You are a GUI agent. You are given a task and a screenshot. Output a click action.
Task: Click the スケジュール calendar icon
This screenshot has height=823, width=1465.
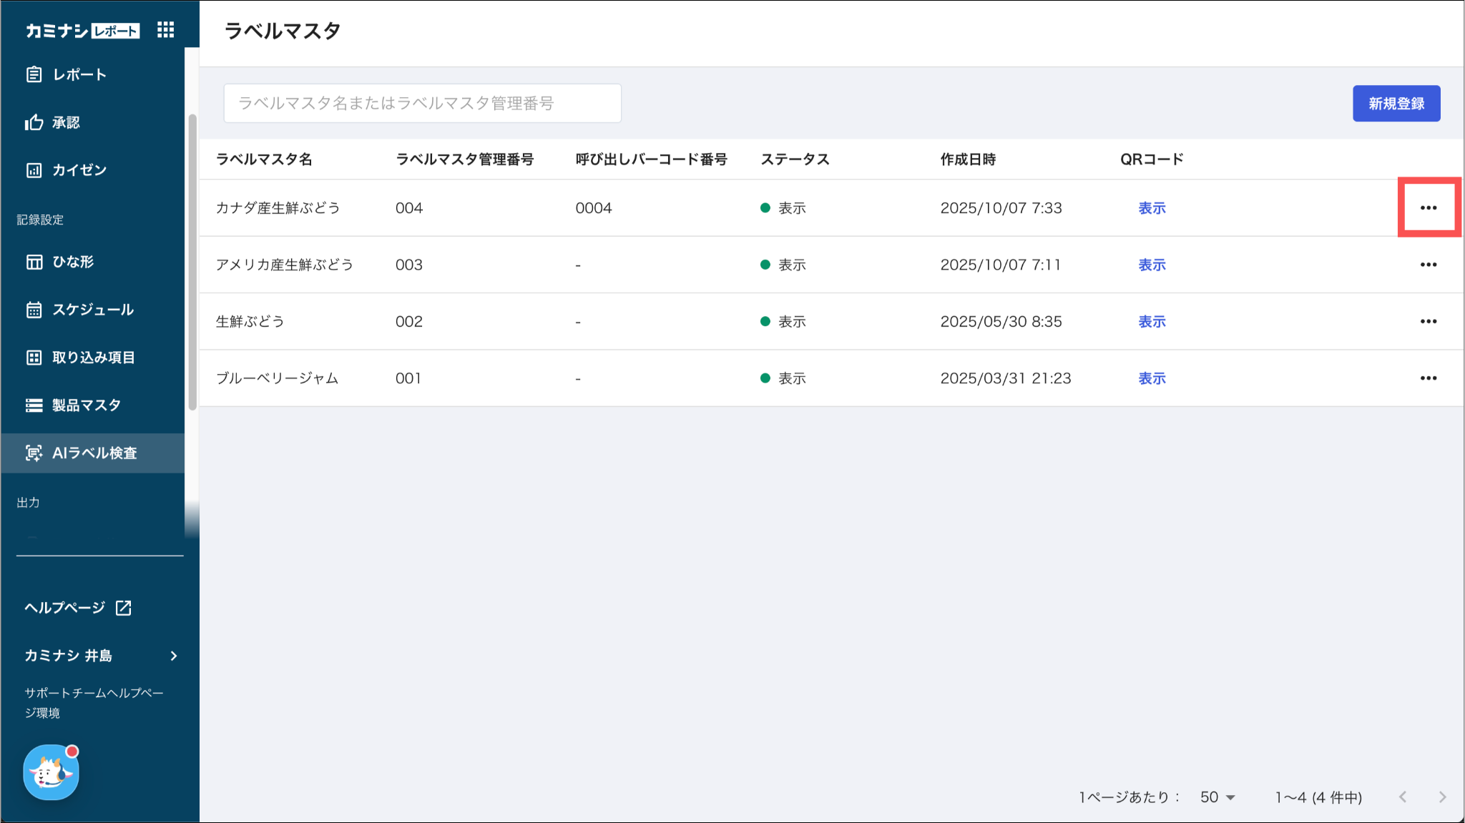click(x=34, y=310)
